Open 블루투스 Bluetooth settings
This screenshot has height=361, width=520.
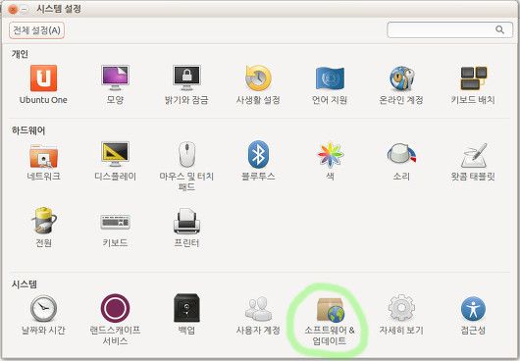258,162
